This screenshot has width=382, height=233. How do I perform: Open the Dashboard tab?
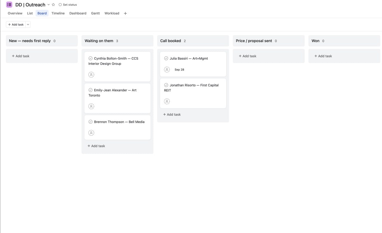point(78,13)
